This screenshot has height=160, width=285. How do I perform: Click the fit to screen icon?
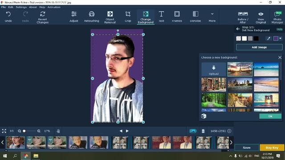click(x=4, y=131)
